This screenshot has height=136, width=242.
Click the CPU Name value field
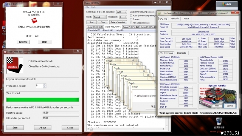[x=203, y=25]
